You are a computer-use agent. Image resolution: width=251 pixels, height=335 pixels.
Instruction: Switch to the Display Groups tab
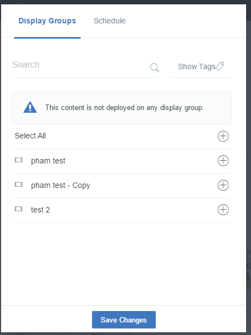pyautogui.click(x=47, y=21)
